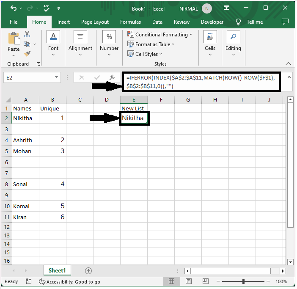Click the New List header cell
297x289 pixels.
click(134, 108)
